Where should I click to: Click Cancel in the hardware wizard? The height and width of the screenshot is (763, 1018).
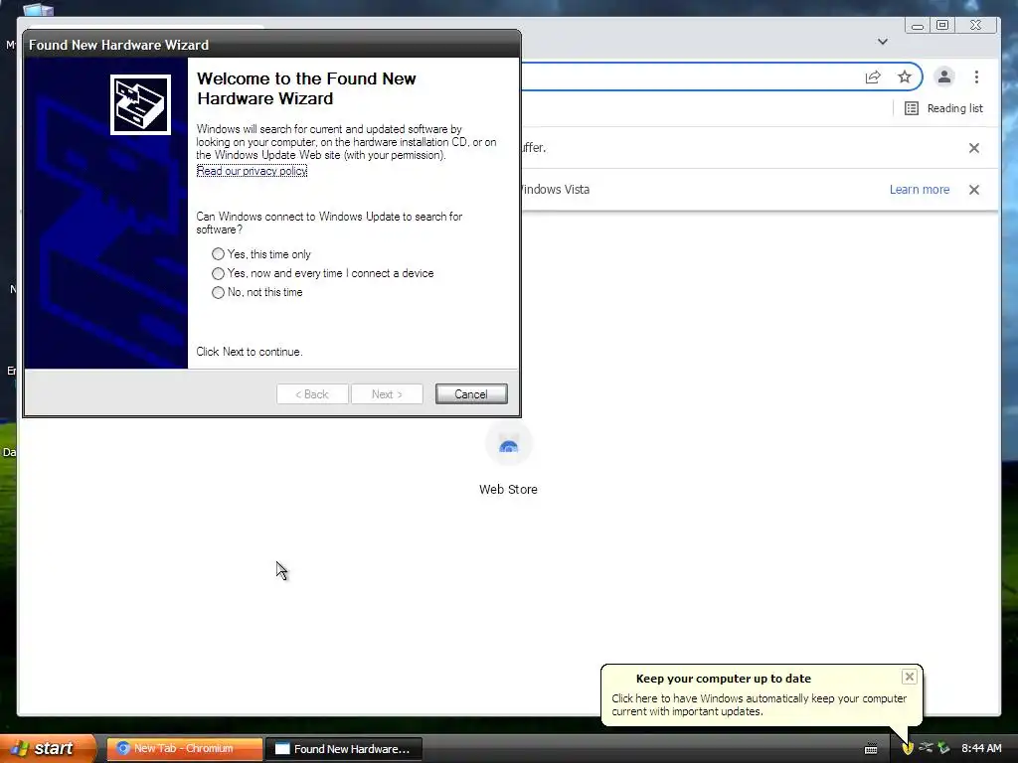[x=471, y=393]
